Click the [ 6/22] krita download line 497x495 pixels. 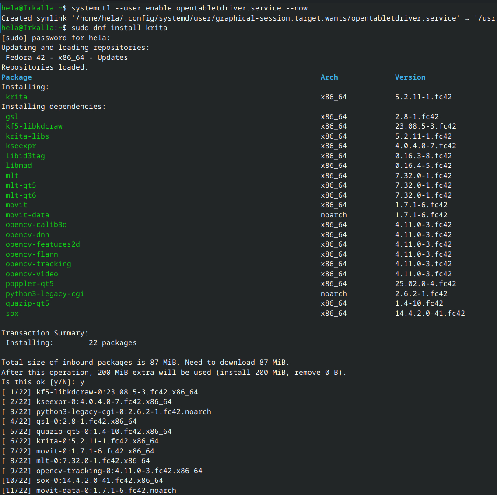[97, 441]
